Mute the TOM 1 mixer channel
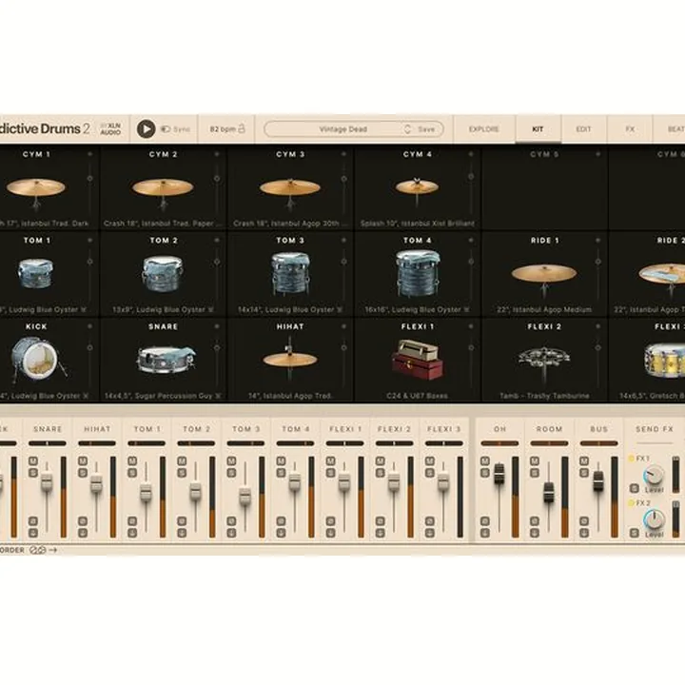 [x=132, y=460]
